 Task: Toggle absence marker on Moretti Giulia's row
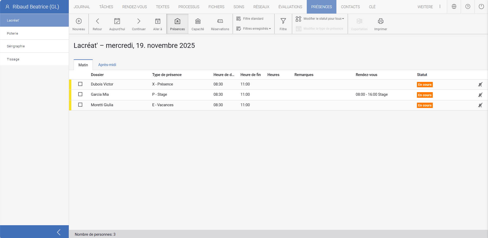[x=481, y=105]
